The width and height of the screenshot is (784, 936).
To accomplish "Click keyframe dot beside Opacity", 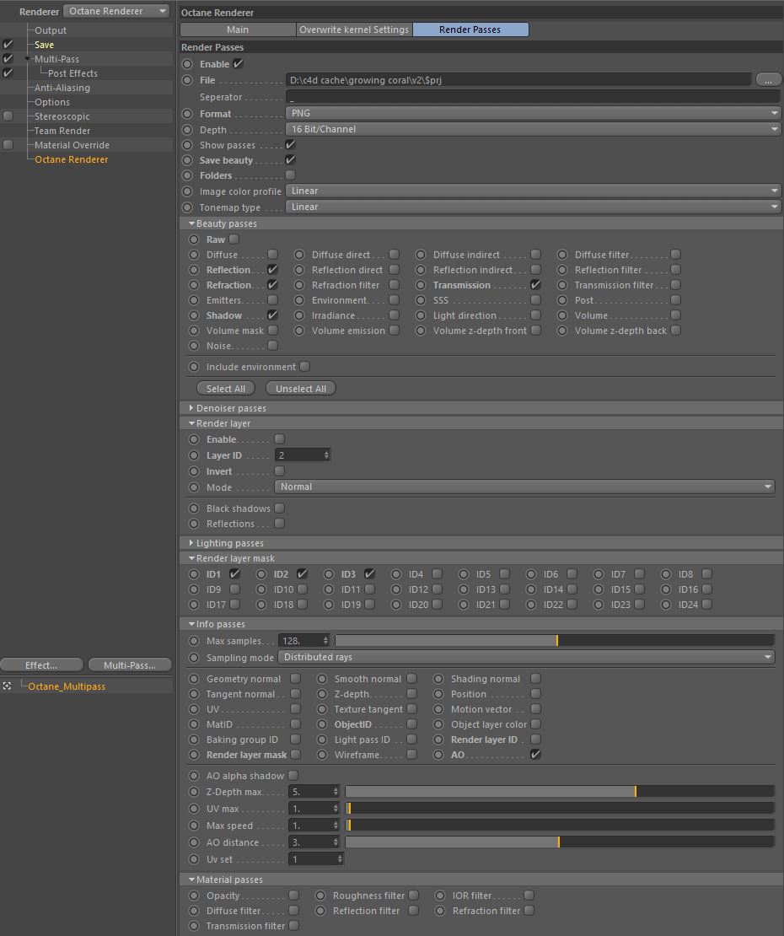I will click(194, 896).
